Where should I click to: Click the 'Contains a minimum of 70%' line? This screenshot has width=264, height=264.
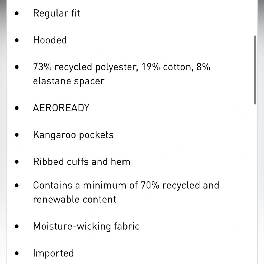coord(126,185)
